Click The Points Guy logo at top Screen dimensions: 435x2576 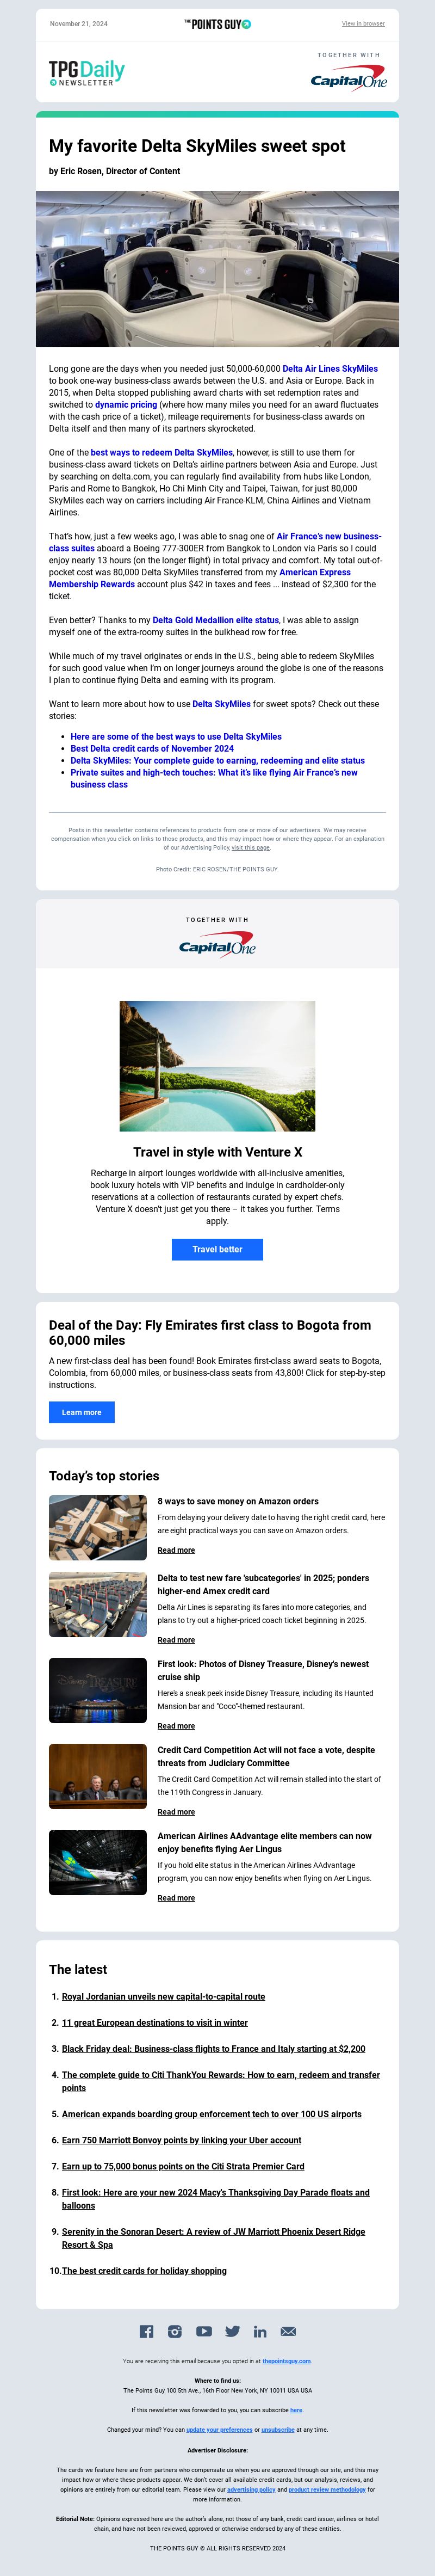tap(217, 23)
